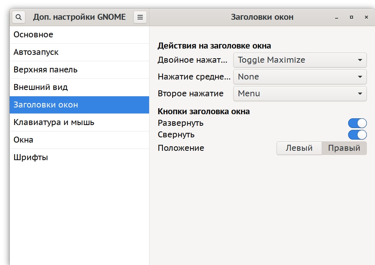
Task: Expand the None dropdown for middle click
Action: coord(300,77)
